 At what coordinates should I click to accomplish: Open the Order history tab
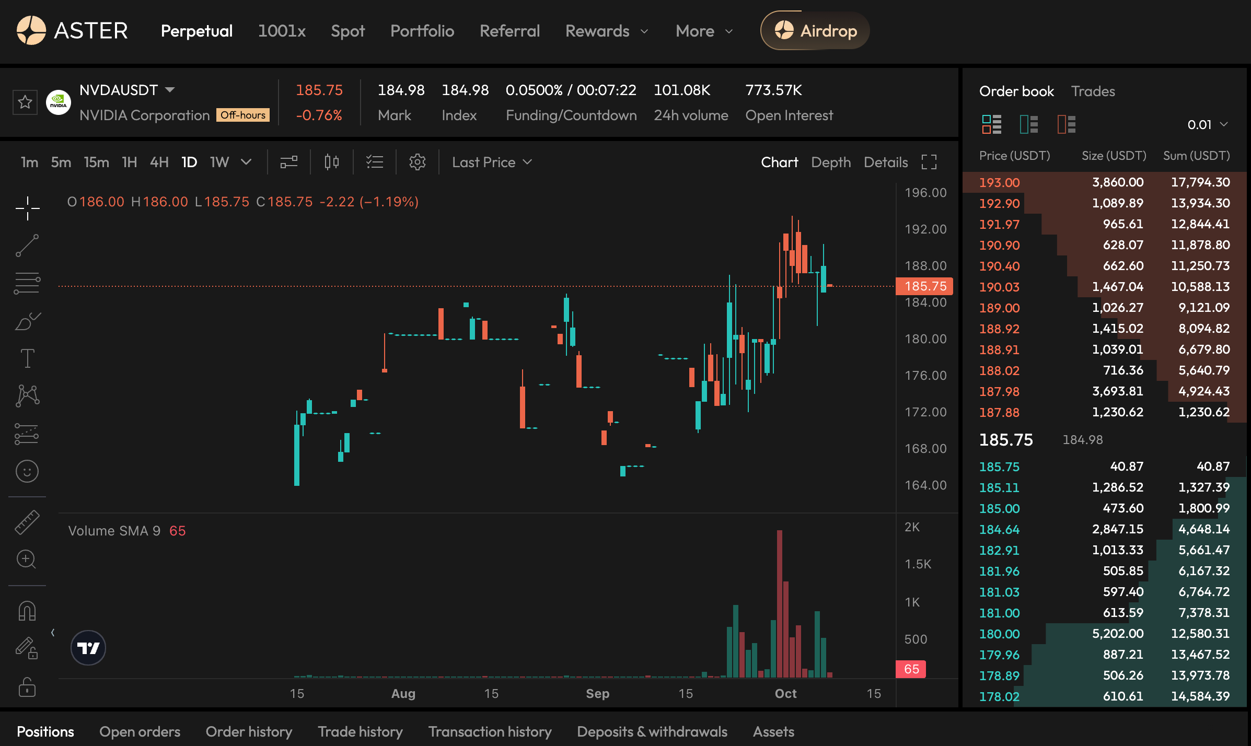tap(249, 731)
